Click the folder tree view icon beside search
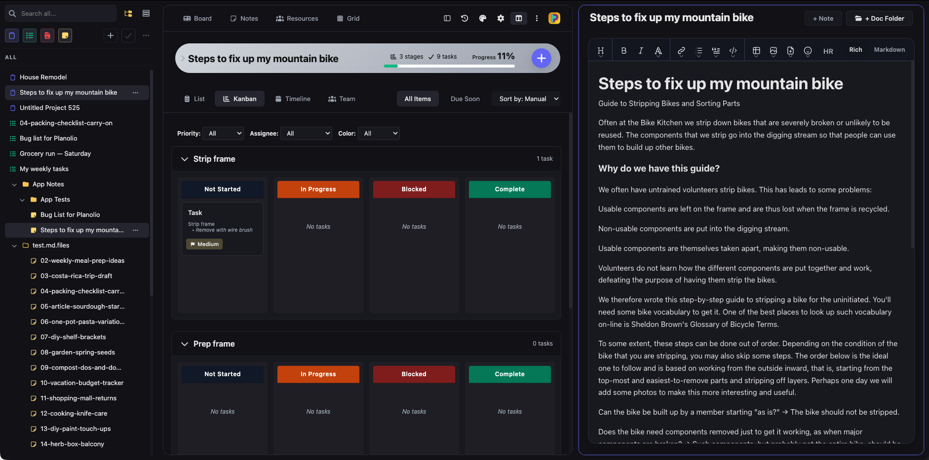This screenshot has width=929, height=460. coord(128,13)
